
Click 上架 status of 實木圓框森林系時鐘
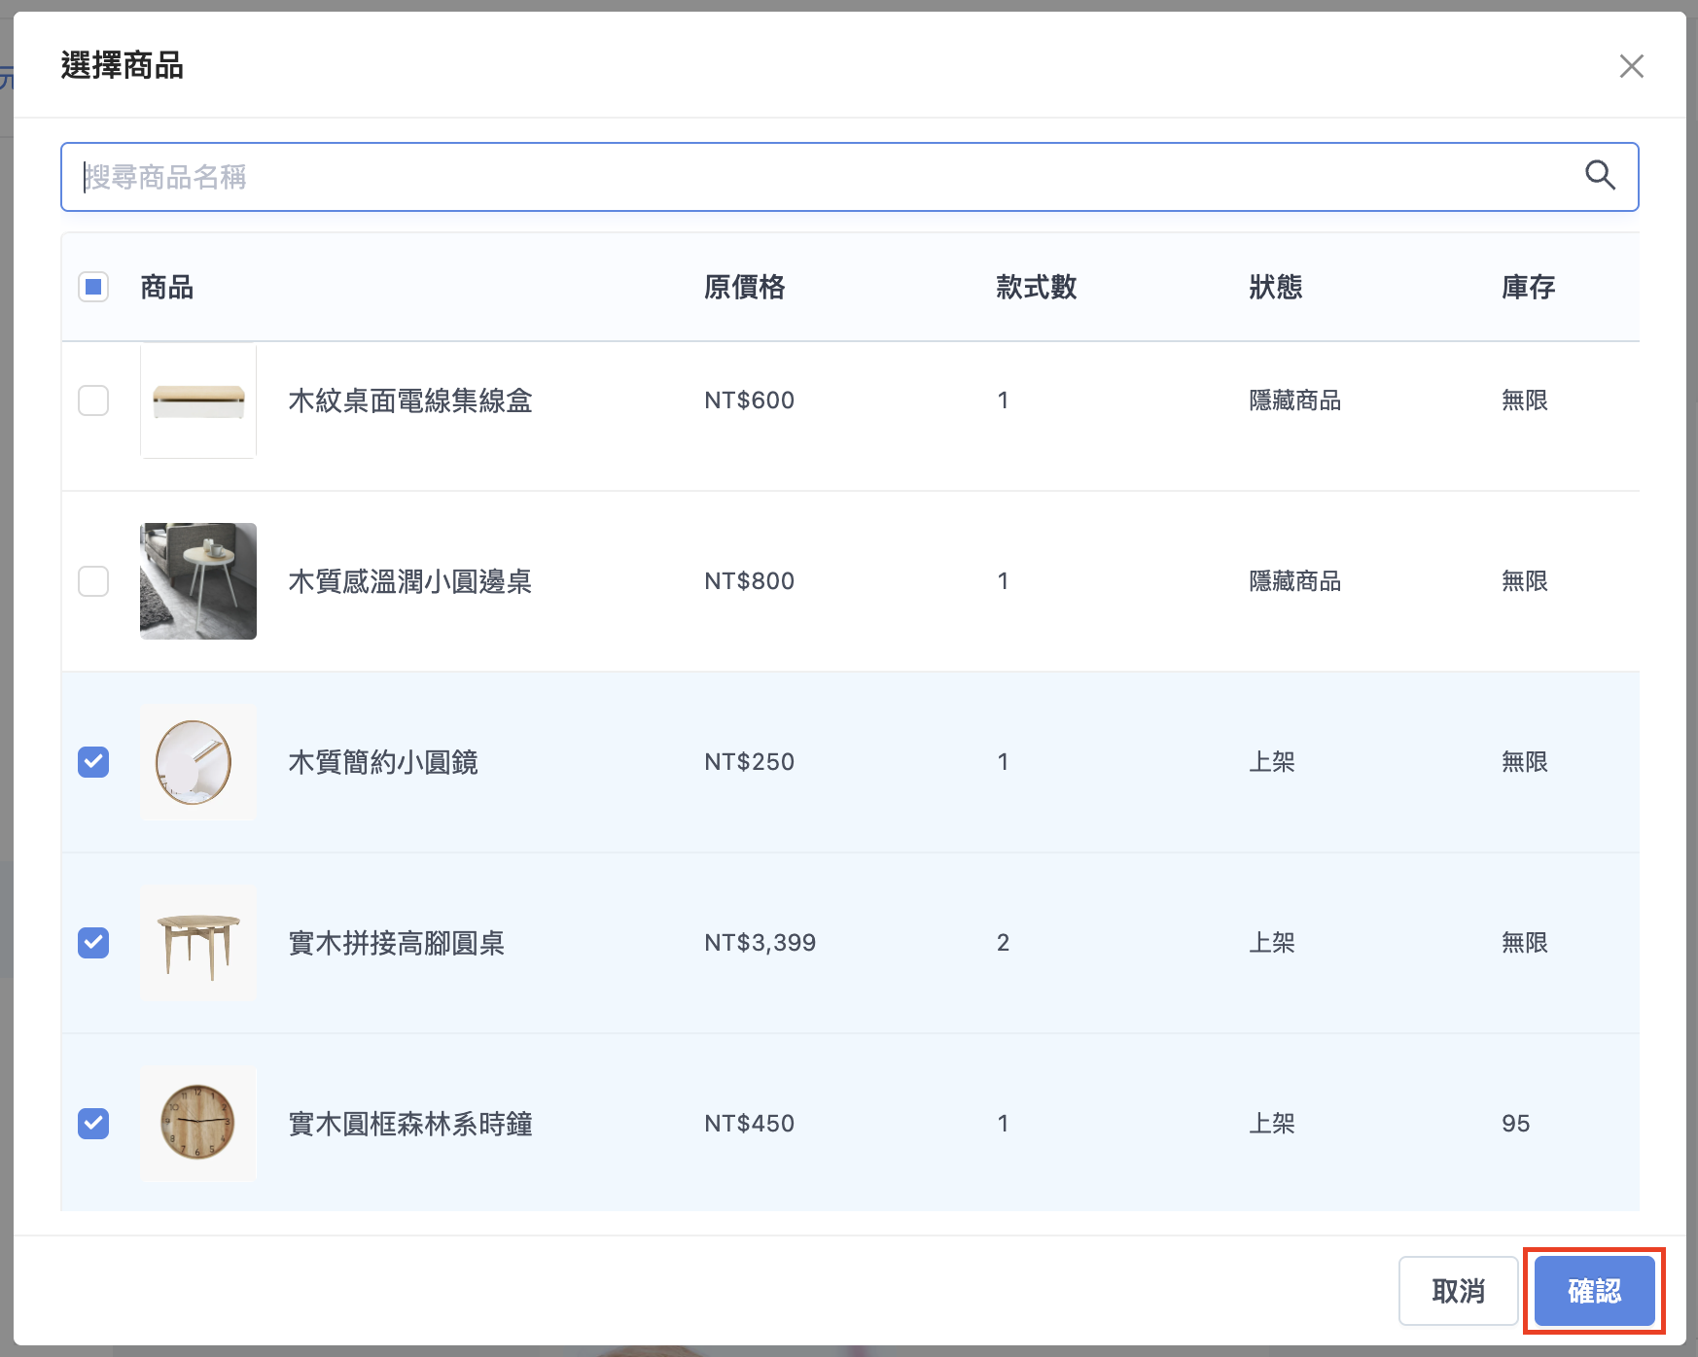pos(1272,1124)
